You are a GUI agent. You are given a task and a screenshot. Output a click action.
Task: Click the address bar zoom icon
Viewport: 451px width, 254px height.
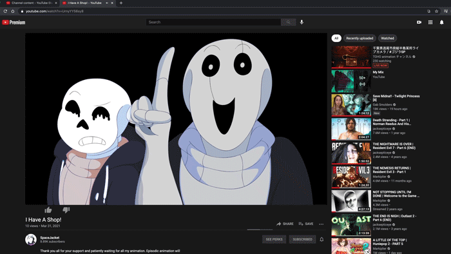428,11
